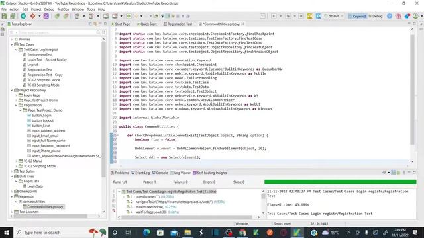Switch to the Quick Start tab
The height and width of the screenshot is (238, 424).
coord(147,24)
